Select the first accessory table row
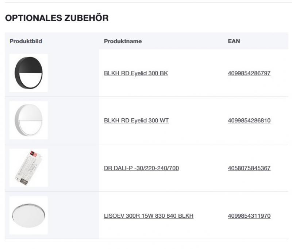This screenshot has height=249, width=292. tap(146, 73)
